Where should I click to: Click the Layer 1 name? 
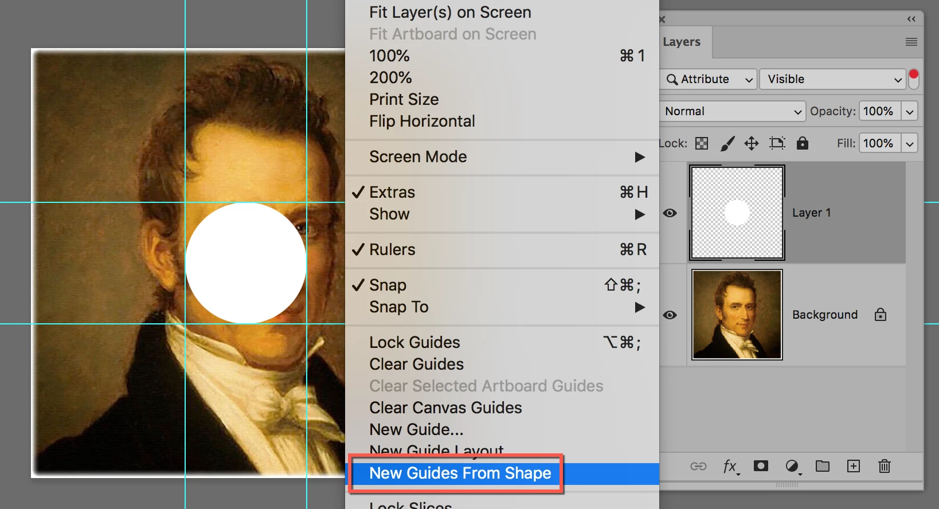(x=811, y=213)
